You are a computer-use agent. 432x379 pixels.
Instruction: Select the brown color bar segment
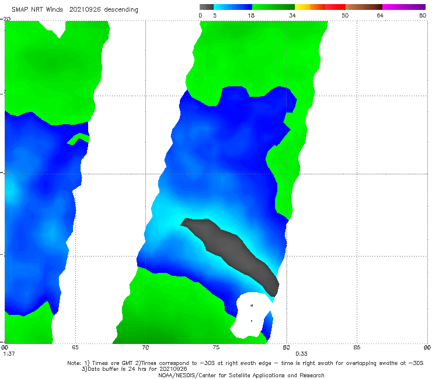(364, 7)
